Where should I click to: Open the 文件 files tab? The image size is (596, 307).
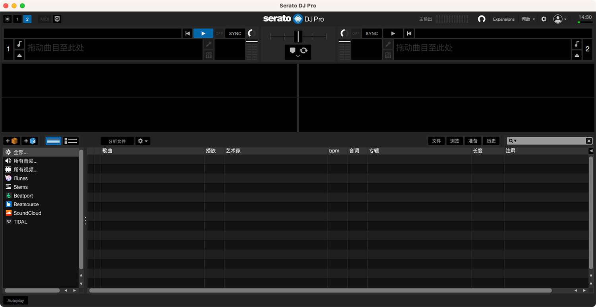[436, 141]
